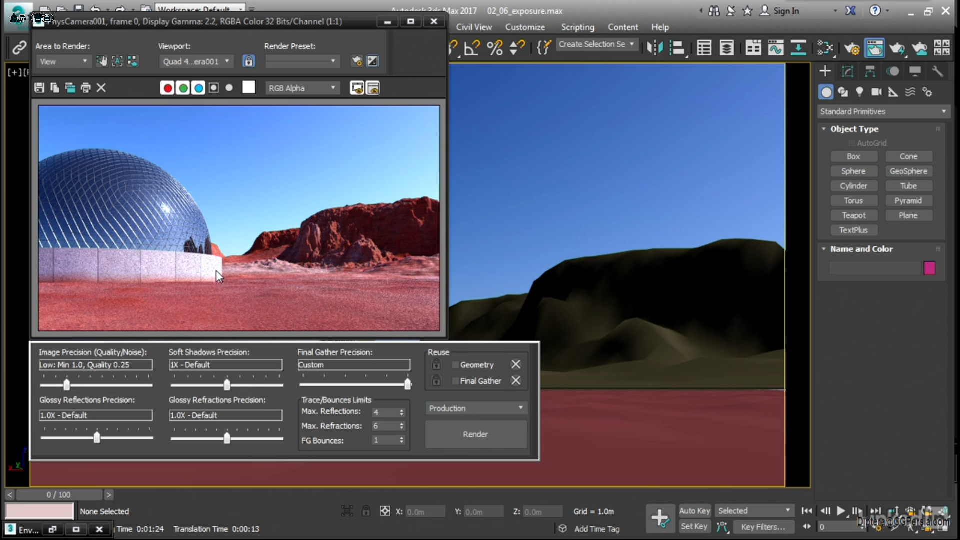Open the RGB Alpha channel dropdown
The height and width of the screenshot is (540, 960).
[302, 88]
